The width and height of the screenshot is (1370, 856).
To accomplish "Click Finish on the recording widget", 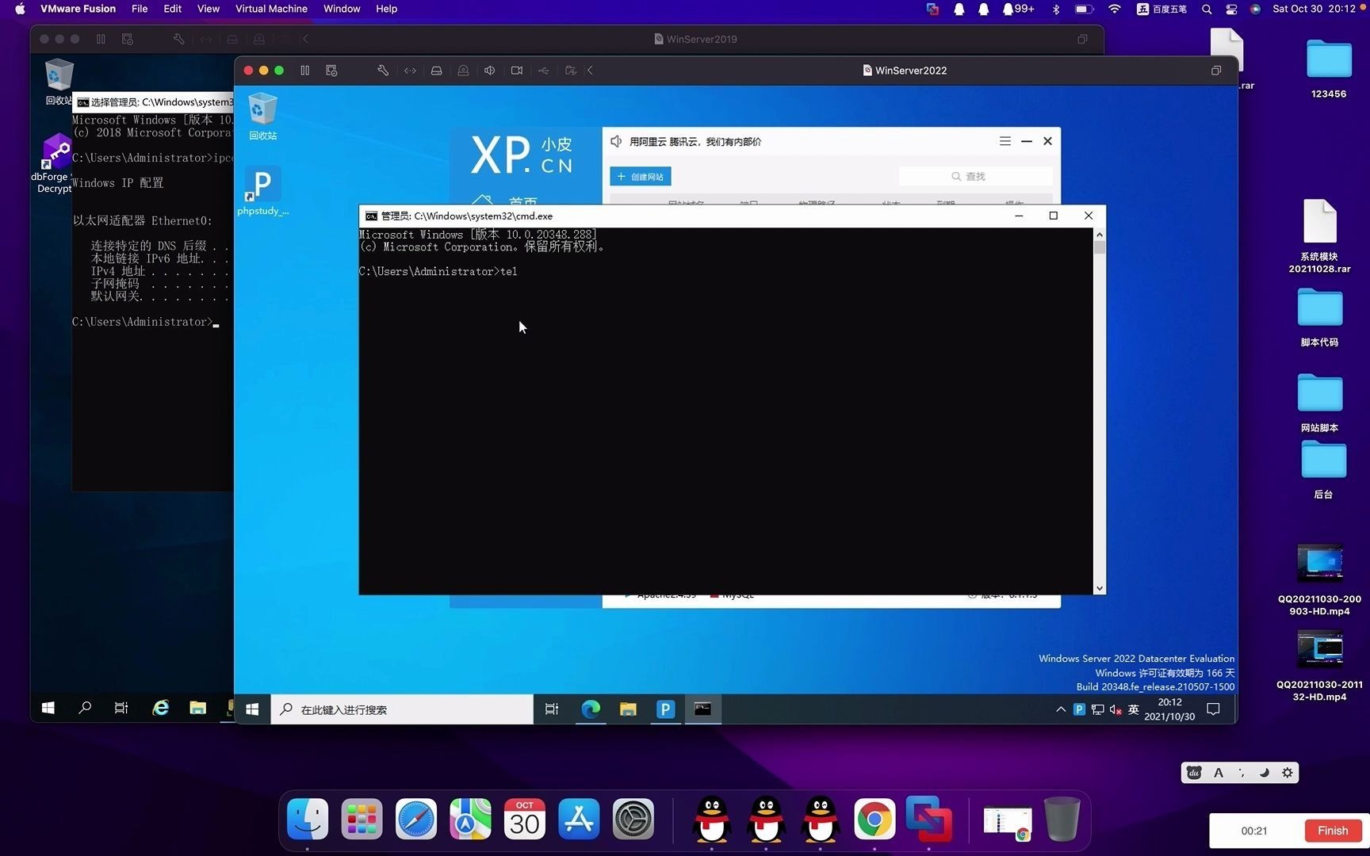I will [x=1333, y=831].
